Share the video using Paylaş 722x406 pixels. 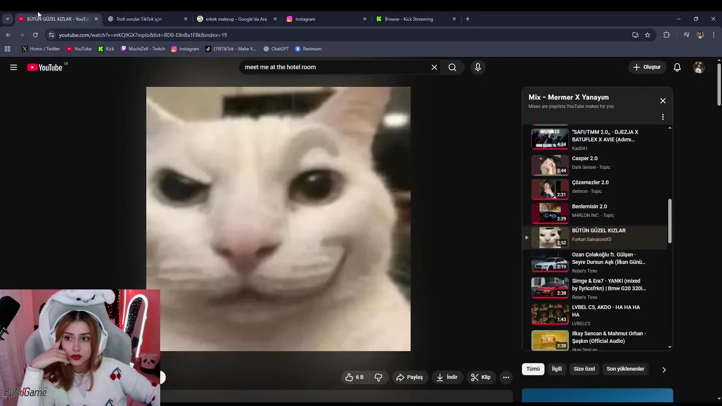(410, 377)
